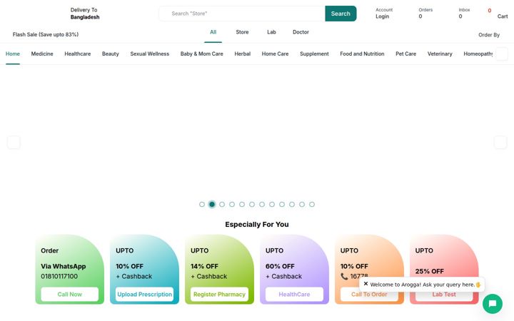
Task: Open the Medicine category
Action: pos(42,53)
